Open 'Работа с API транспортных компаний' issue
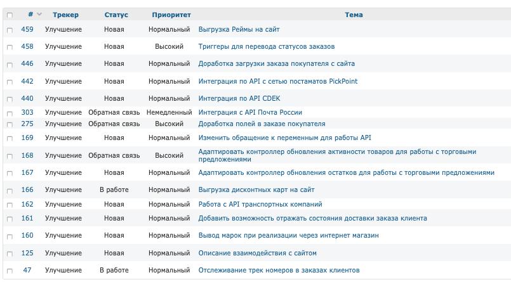 click(260, 204)
